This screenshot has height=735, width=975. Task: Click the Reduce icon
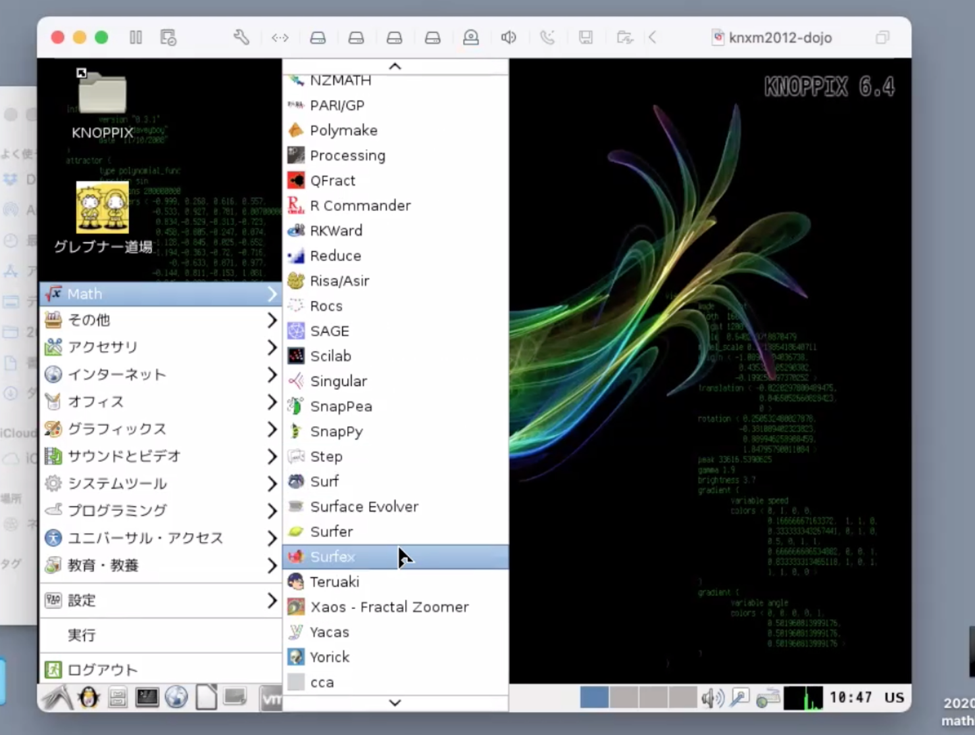[296, 256]
